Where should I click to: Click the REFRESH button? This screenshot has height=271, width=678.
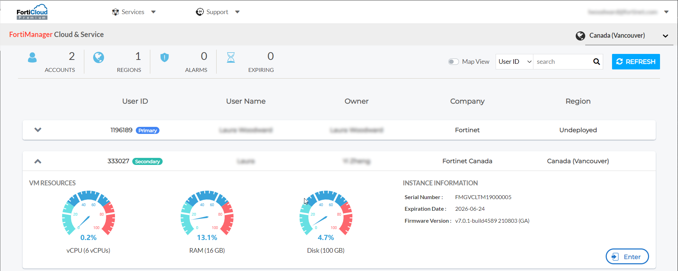tap(636, 62)
